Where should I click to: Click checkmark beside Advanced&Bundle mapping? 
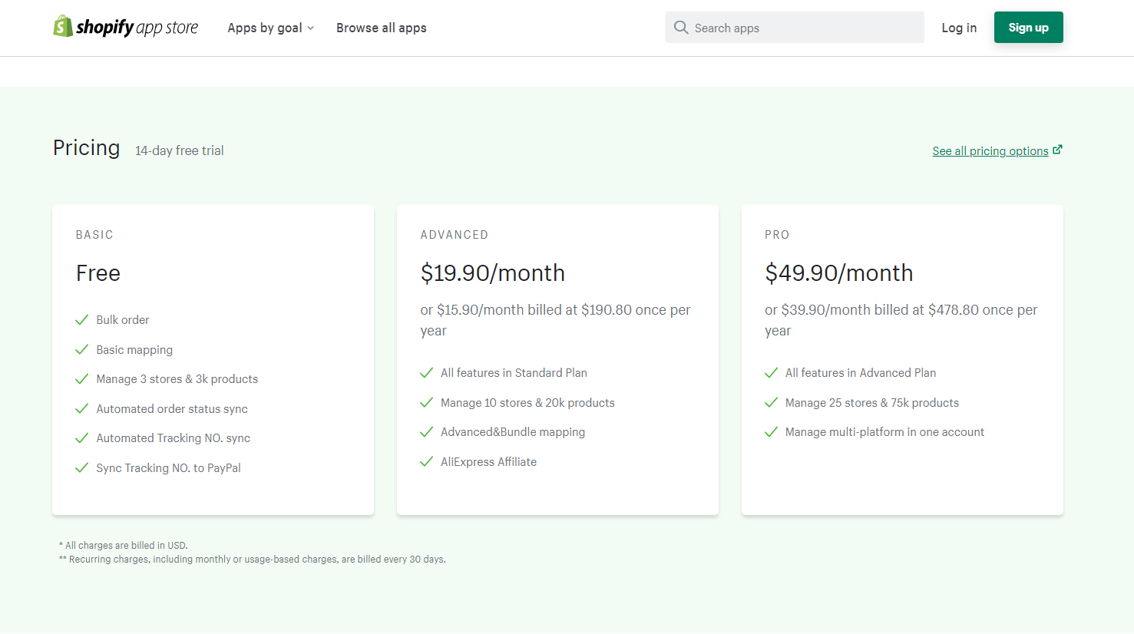click(x=427, y=432)
